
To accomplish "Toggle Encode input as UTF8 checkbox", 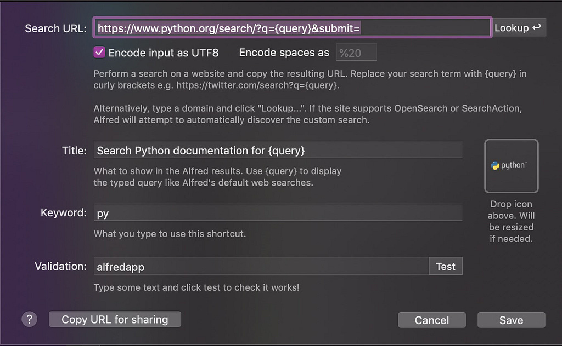I will 99,53.
